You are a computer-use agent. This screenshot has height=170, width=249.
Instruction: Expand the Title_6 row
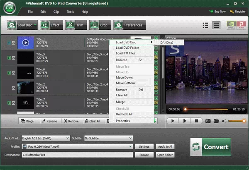coord(9,73)
